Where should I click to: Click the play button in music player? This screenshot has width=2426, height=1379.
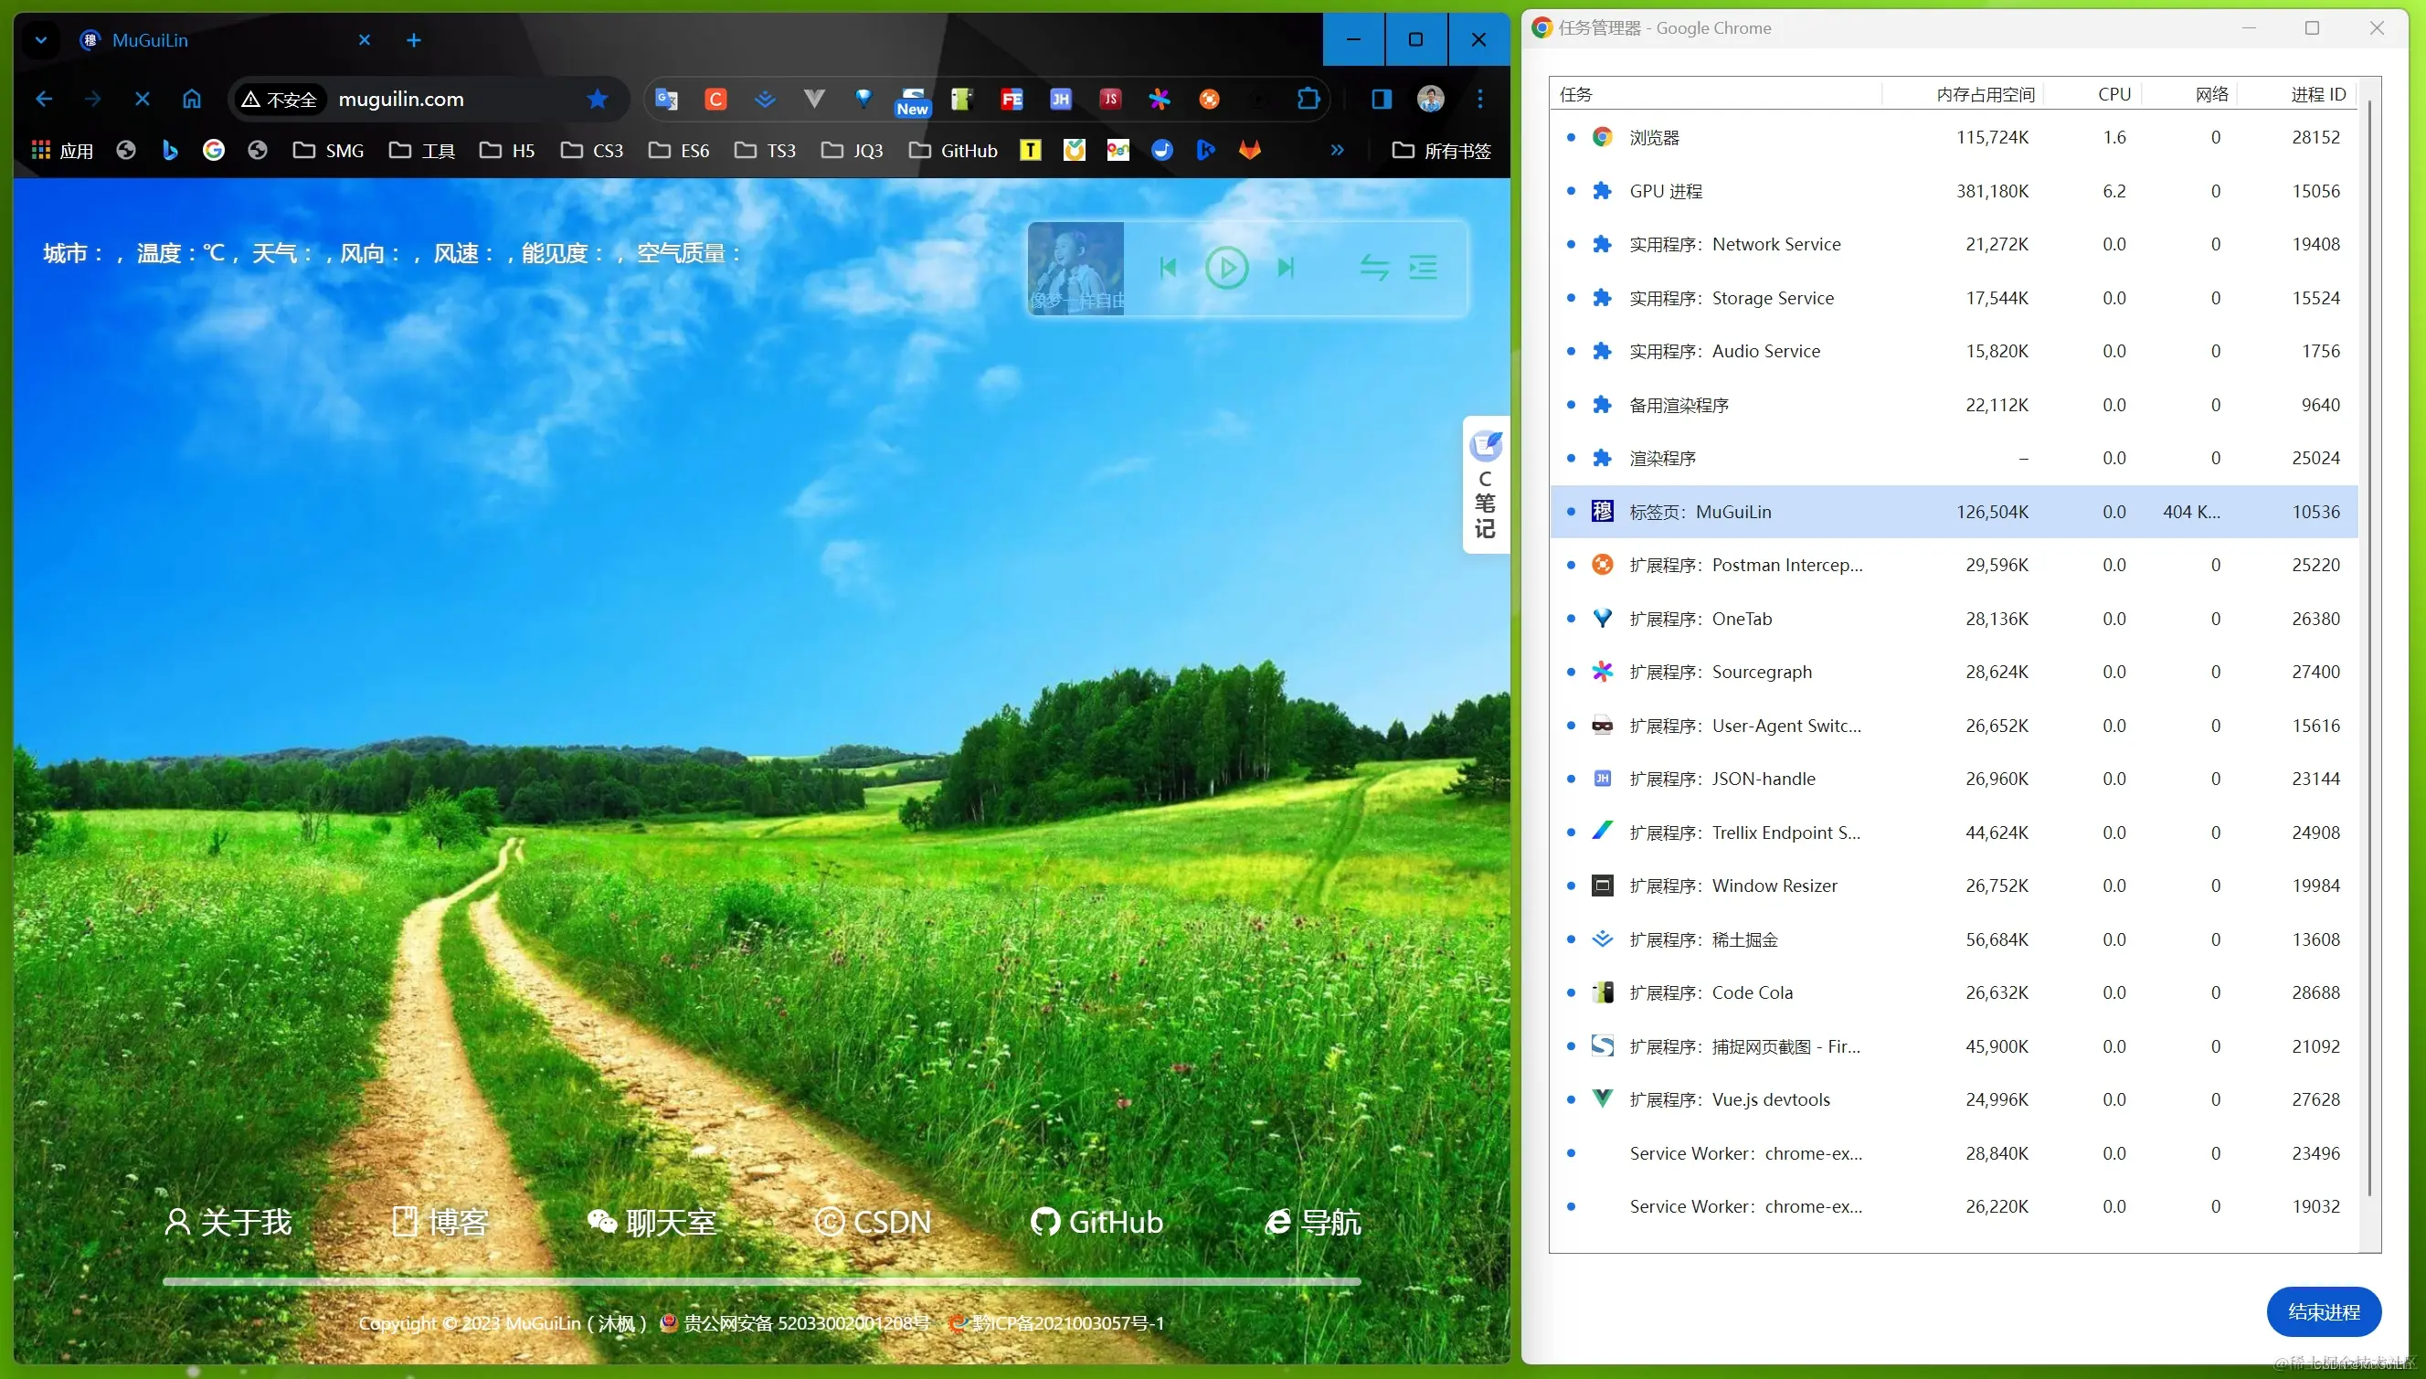(1226, 268)
